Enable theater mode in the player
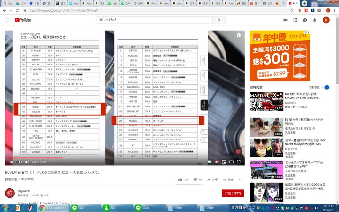 (x=231, y=162)
